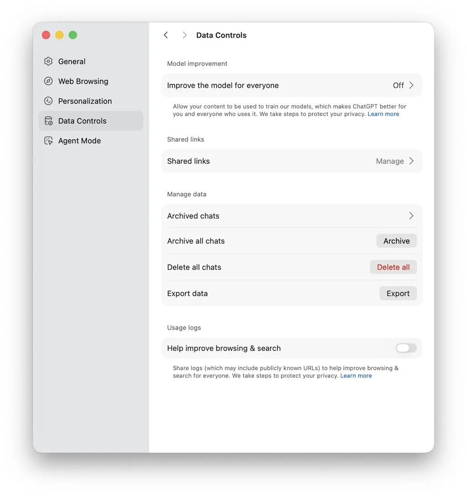The image size is (467, 496).
Task: Select the Data Controls database icon
Action: point(48,120)
